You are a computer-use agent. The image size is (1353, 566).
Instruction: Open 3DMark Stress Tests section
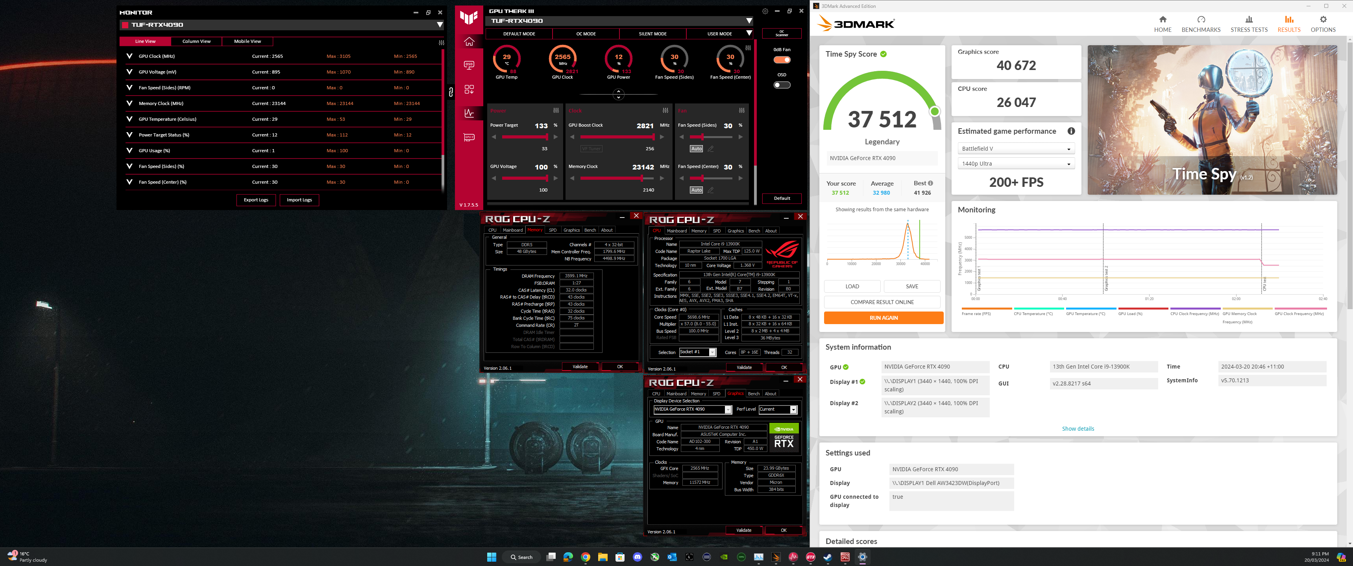coord(1248,24)
